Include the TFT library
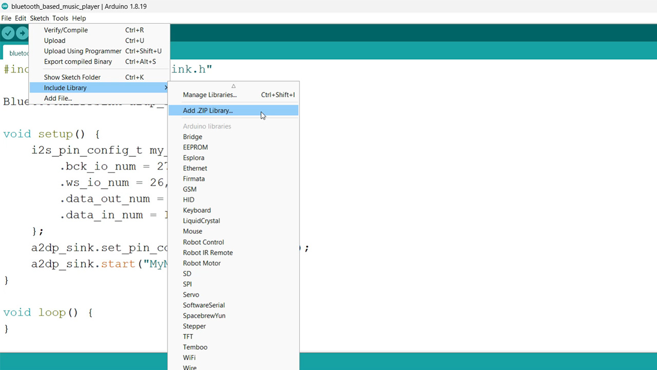Viewport: 657px width, 370px height. coord(234,337)
